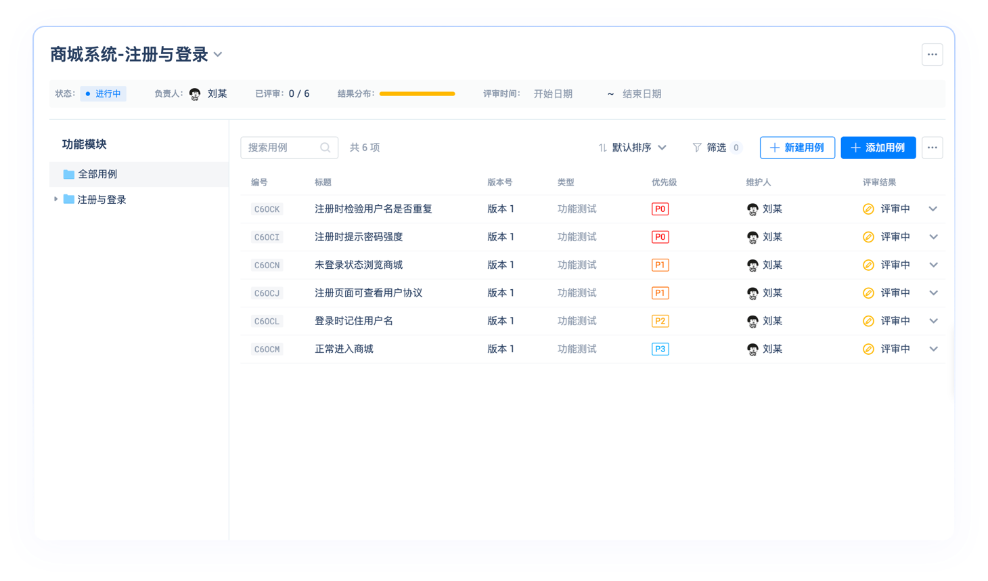This screenshot has height=581, width=988.
Task: Click the magnifier icon in the search box
Action: click(325, 147)
